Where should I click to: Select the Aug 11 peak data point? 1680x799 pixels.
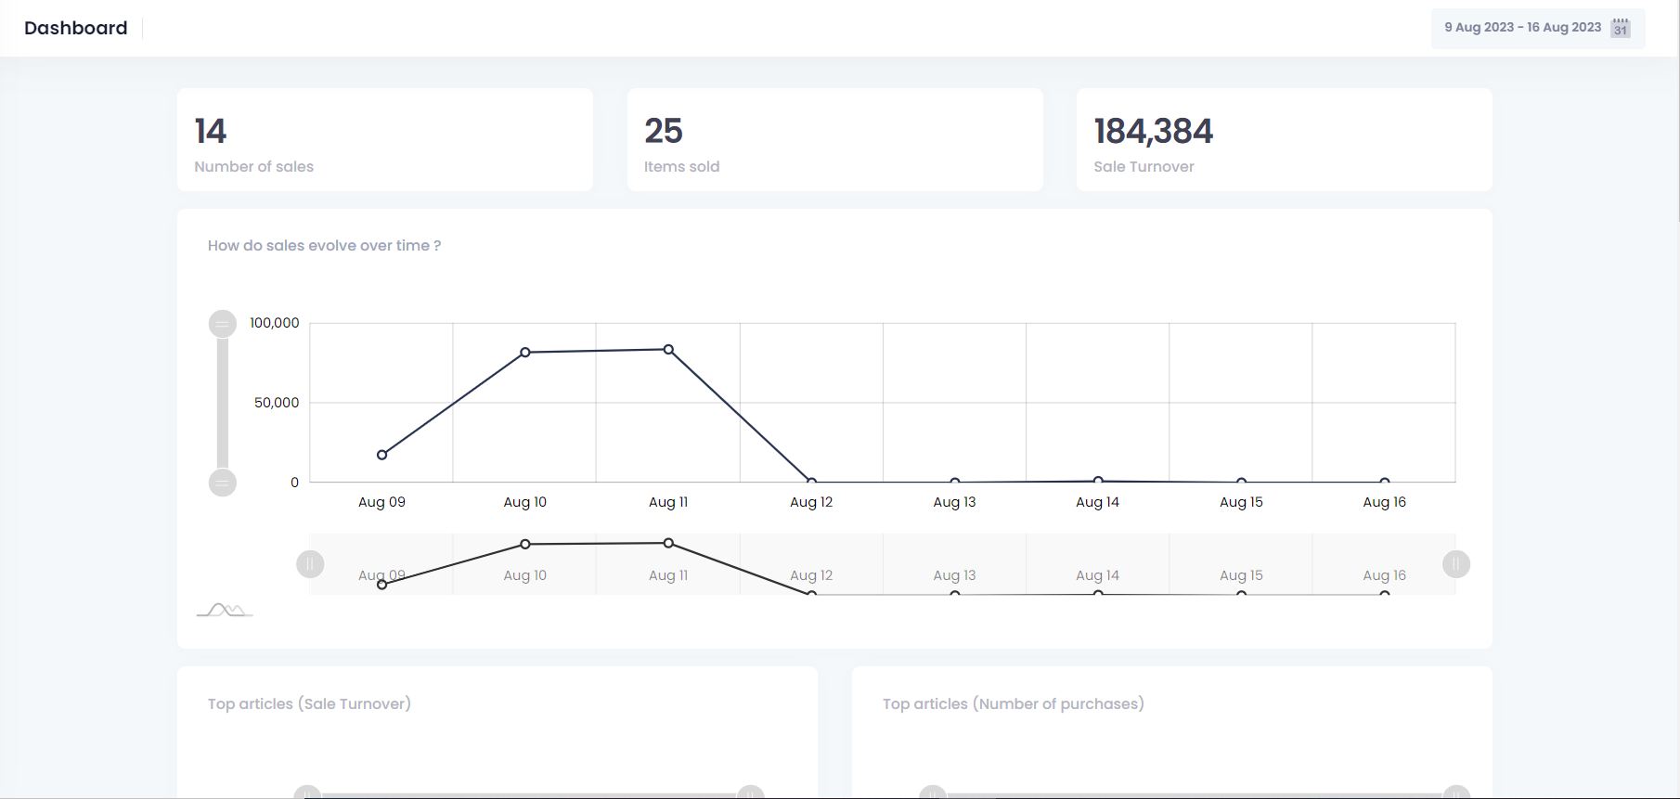(668, 350)
